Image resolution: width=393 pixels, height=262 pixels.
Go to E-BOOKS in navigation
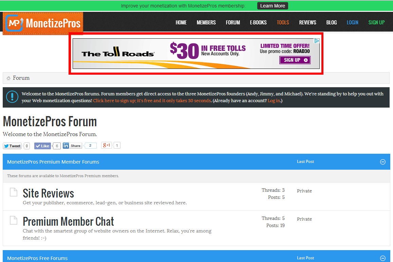(x=258, y=22)
